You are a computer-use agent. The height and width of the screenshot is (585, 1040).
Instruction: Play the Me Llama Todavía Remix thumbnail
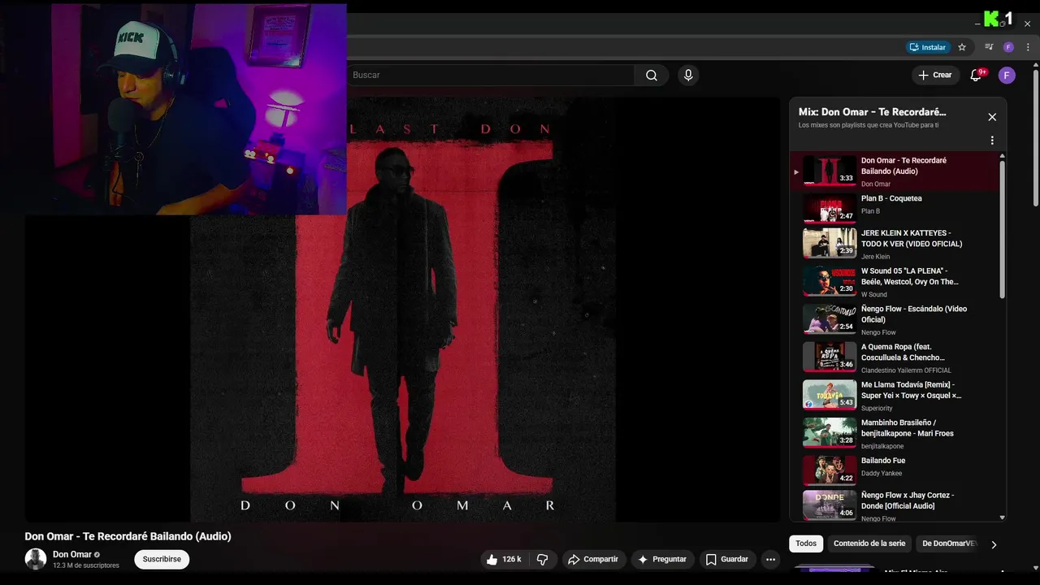[830, 395]
